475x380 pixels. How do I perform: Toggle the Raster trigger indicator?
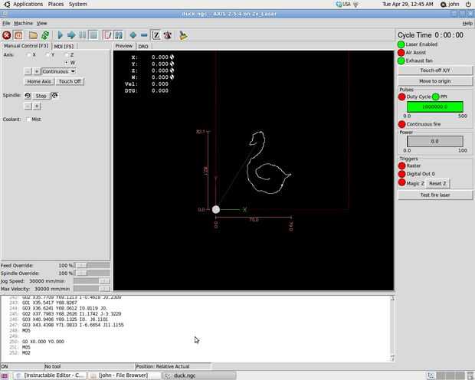[x=402, y=165]
